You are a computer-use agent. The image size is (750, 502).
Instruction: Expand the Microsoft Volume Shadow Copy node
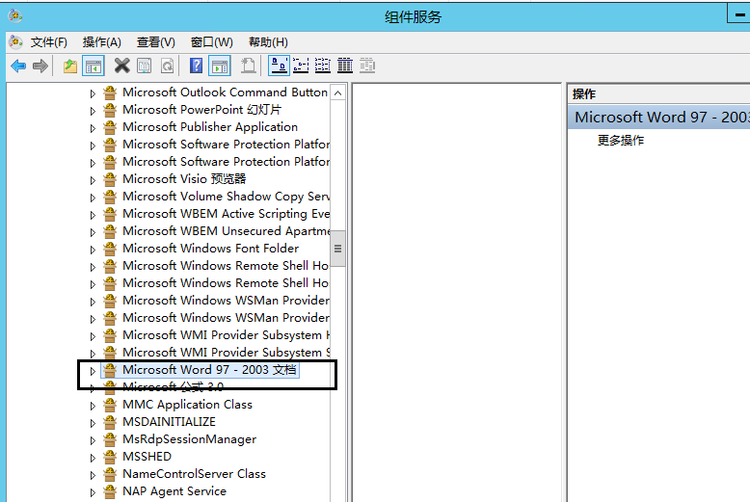(x=93, y=197)
